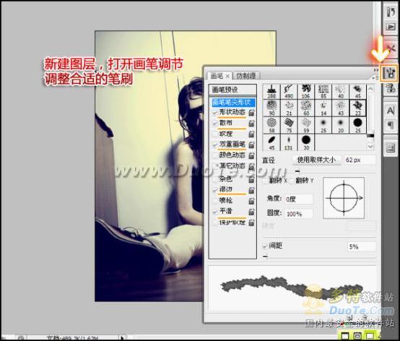400x341 pixels.
Task: Select the 288 brush tip thumbnail
Action: tap(271, 91)
